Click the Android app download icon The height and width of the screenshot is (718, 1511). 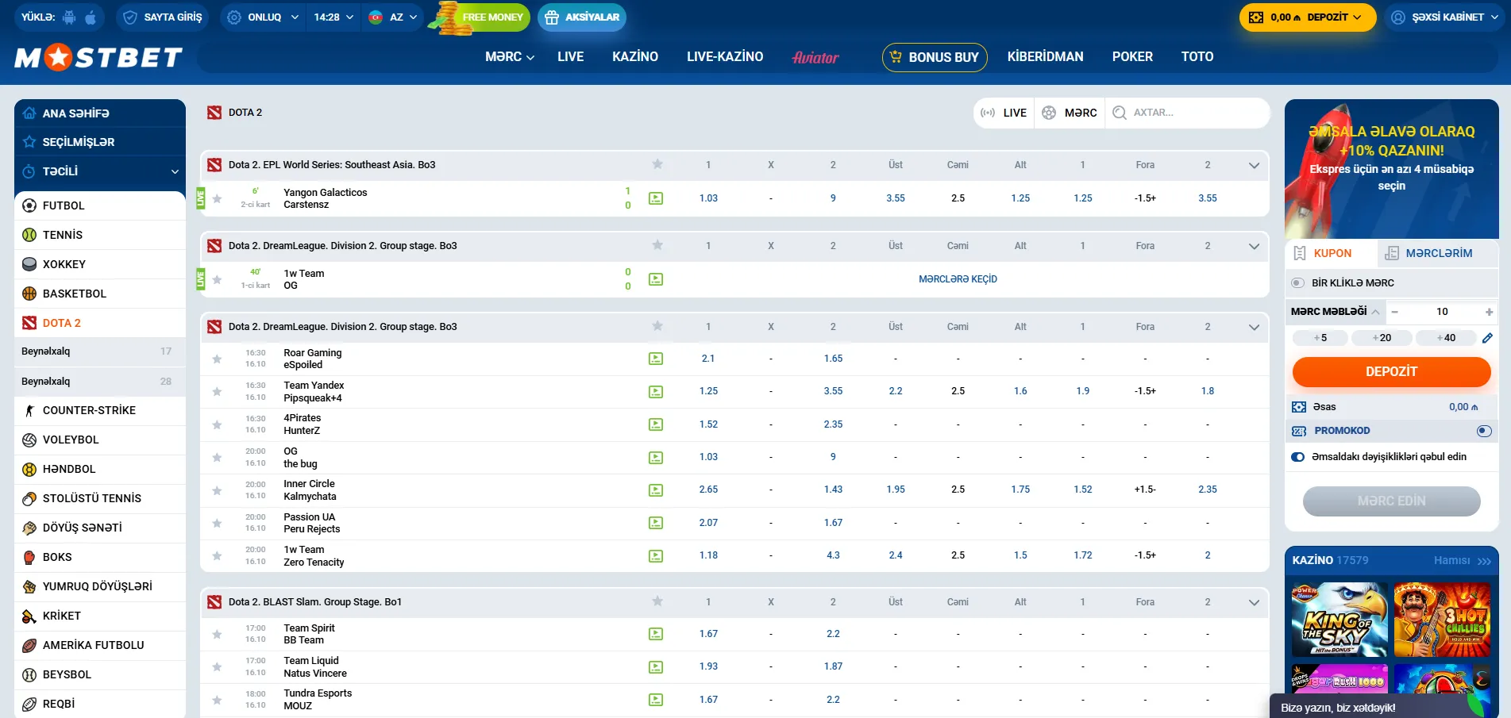[69, 17]
